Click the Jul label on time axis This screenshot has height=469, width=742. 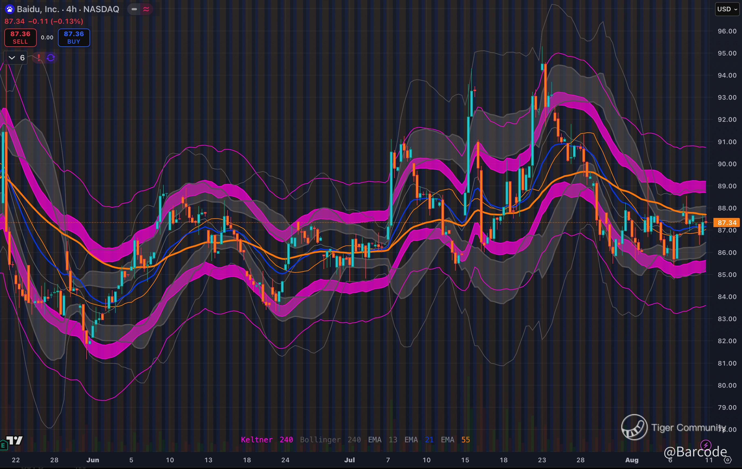coord(349,460)
